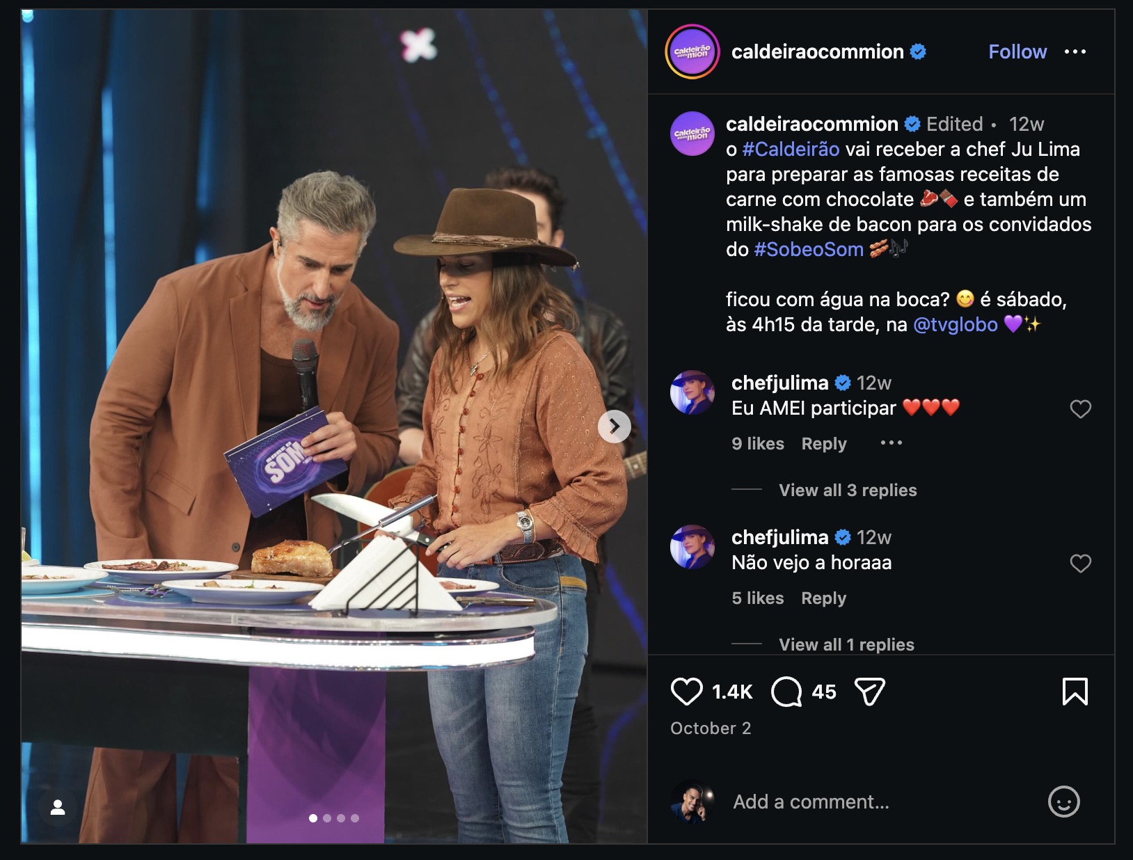Image resolution: width=1133 pixels, height=860 pixels.
Task: Reply to the 'Não vejo a horaaa' comment
Action: tap(823, 598)
